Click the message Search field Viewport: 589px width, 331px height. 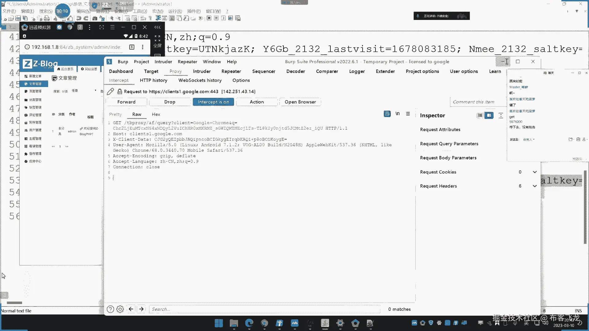[x=264, y=309]
